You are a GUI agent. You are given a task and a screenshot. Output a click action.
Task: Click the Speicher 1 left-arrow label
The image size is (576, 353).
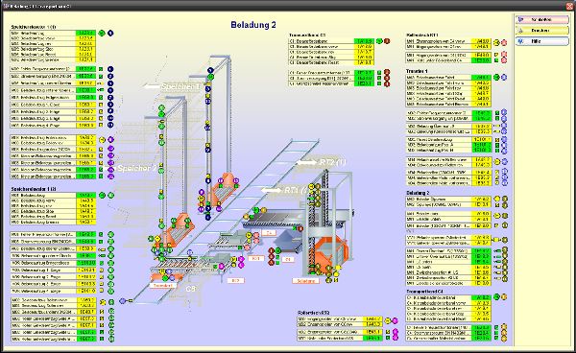pyautogui.click(x=172, y=86)
